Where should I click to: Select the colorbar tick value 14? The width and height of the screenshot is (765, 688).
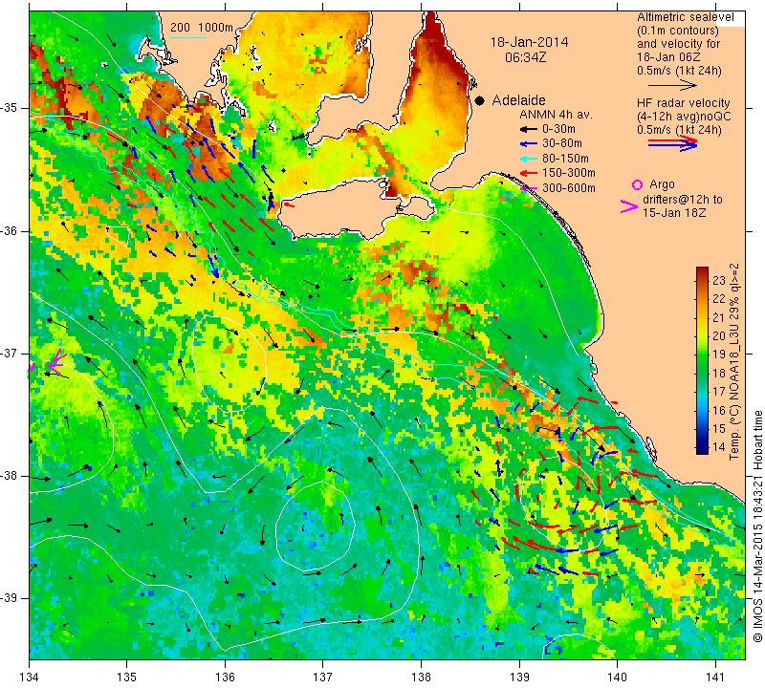[719, 446]
